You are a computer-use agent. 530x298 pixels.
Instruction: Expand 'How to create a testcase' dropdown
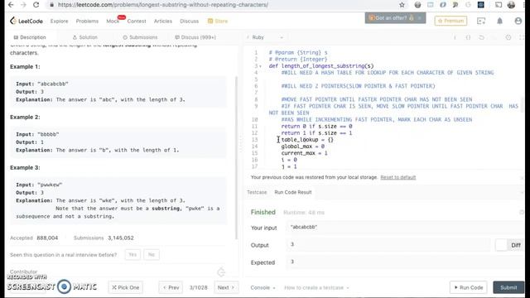(x=316, y=287)
